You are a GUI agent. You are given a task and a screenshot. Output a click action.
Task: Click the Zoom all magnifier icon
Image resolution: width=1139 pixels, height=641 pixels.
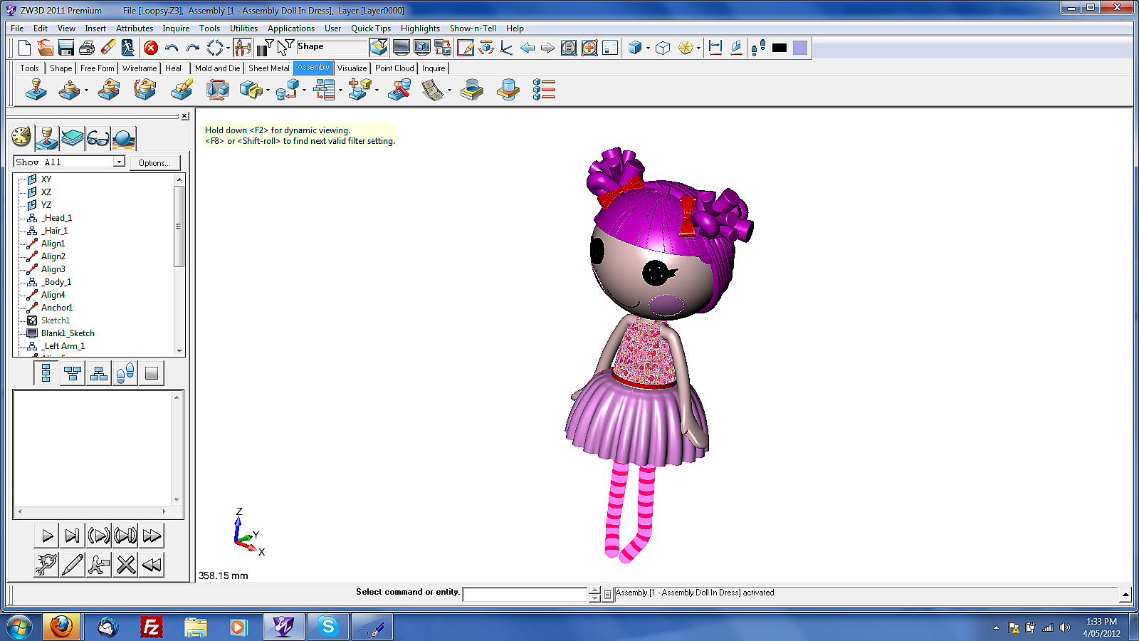(x=569, y=48)
